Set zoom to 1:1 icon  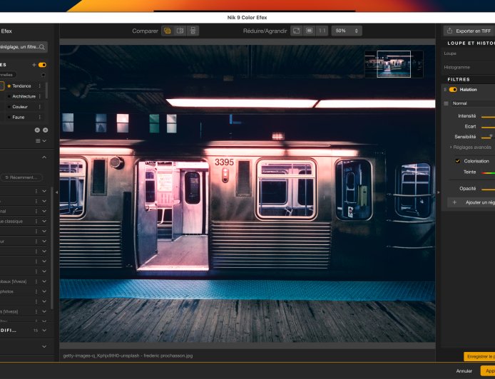click(x=322, y=31)
